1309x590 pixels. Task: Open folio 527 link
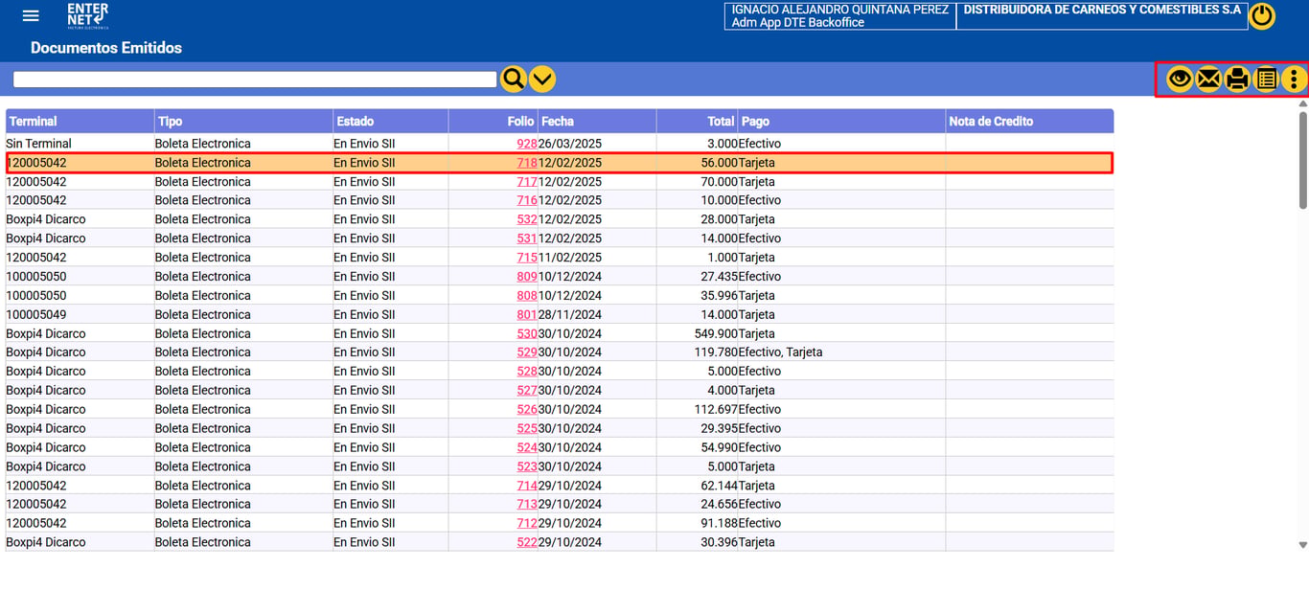[527, 391]
